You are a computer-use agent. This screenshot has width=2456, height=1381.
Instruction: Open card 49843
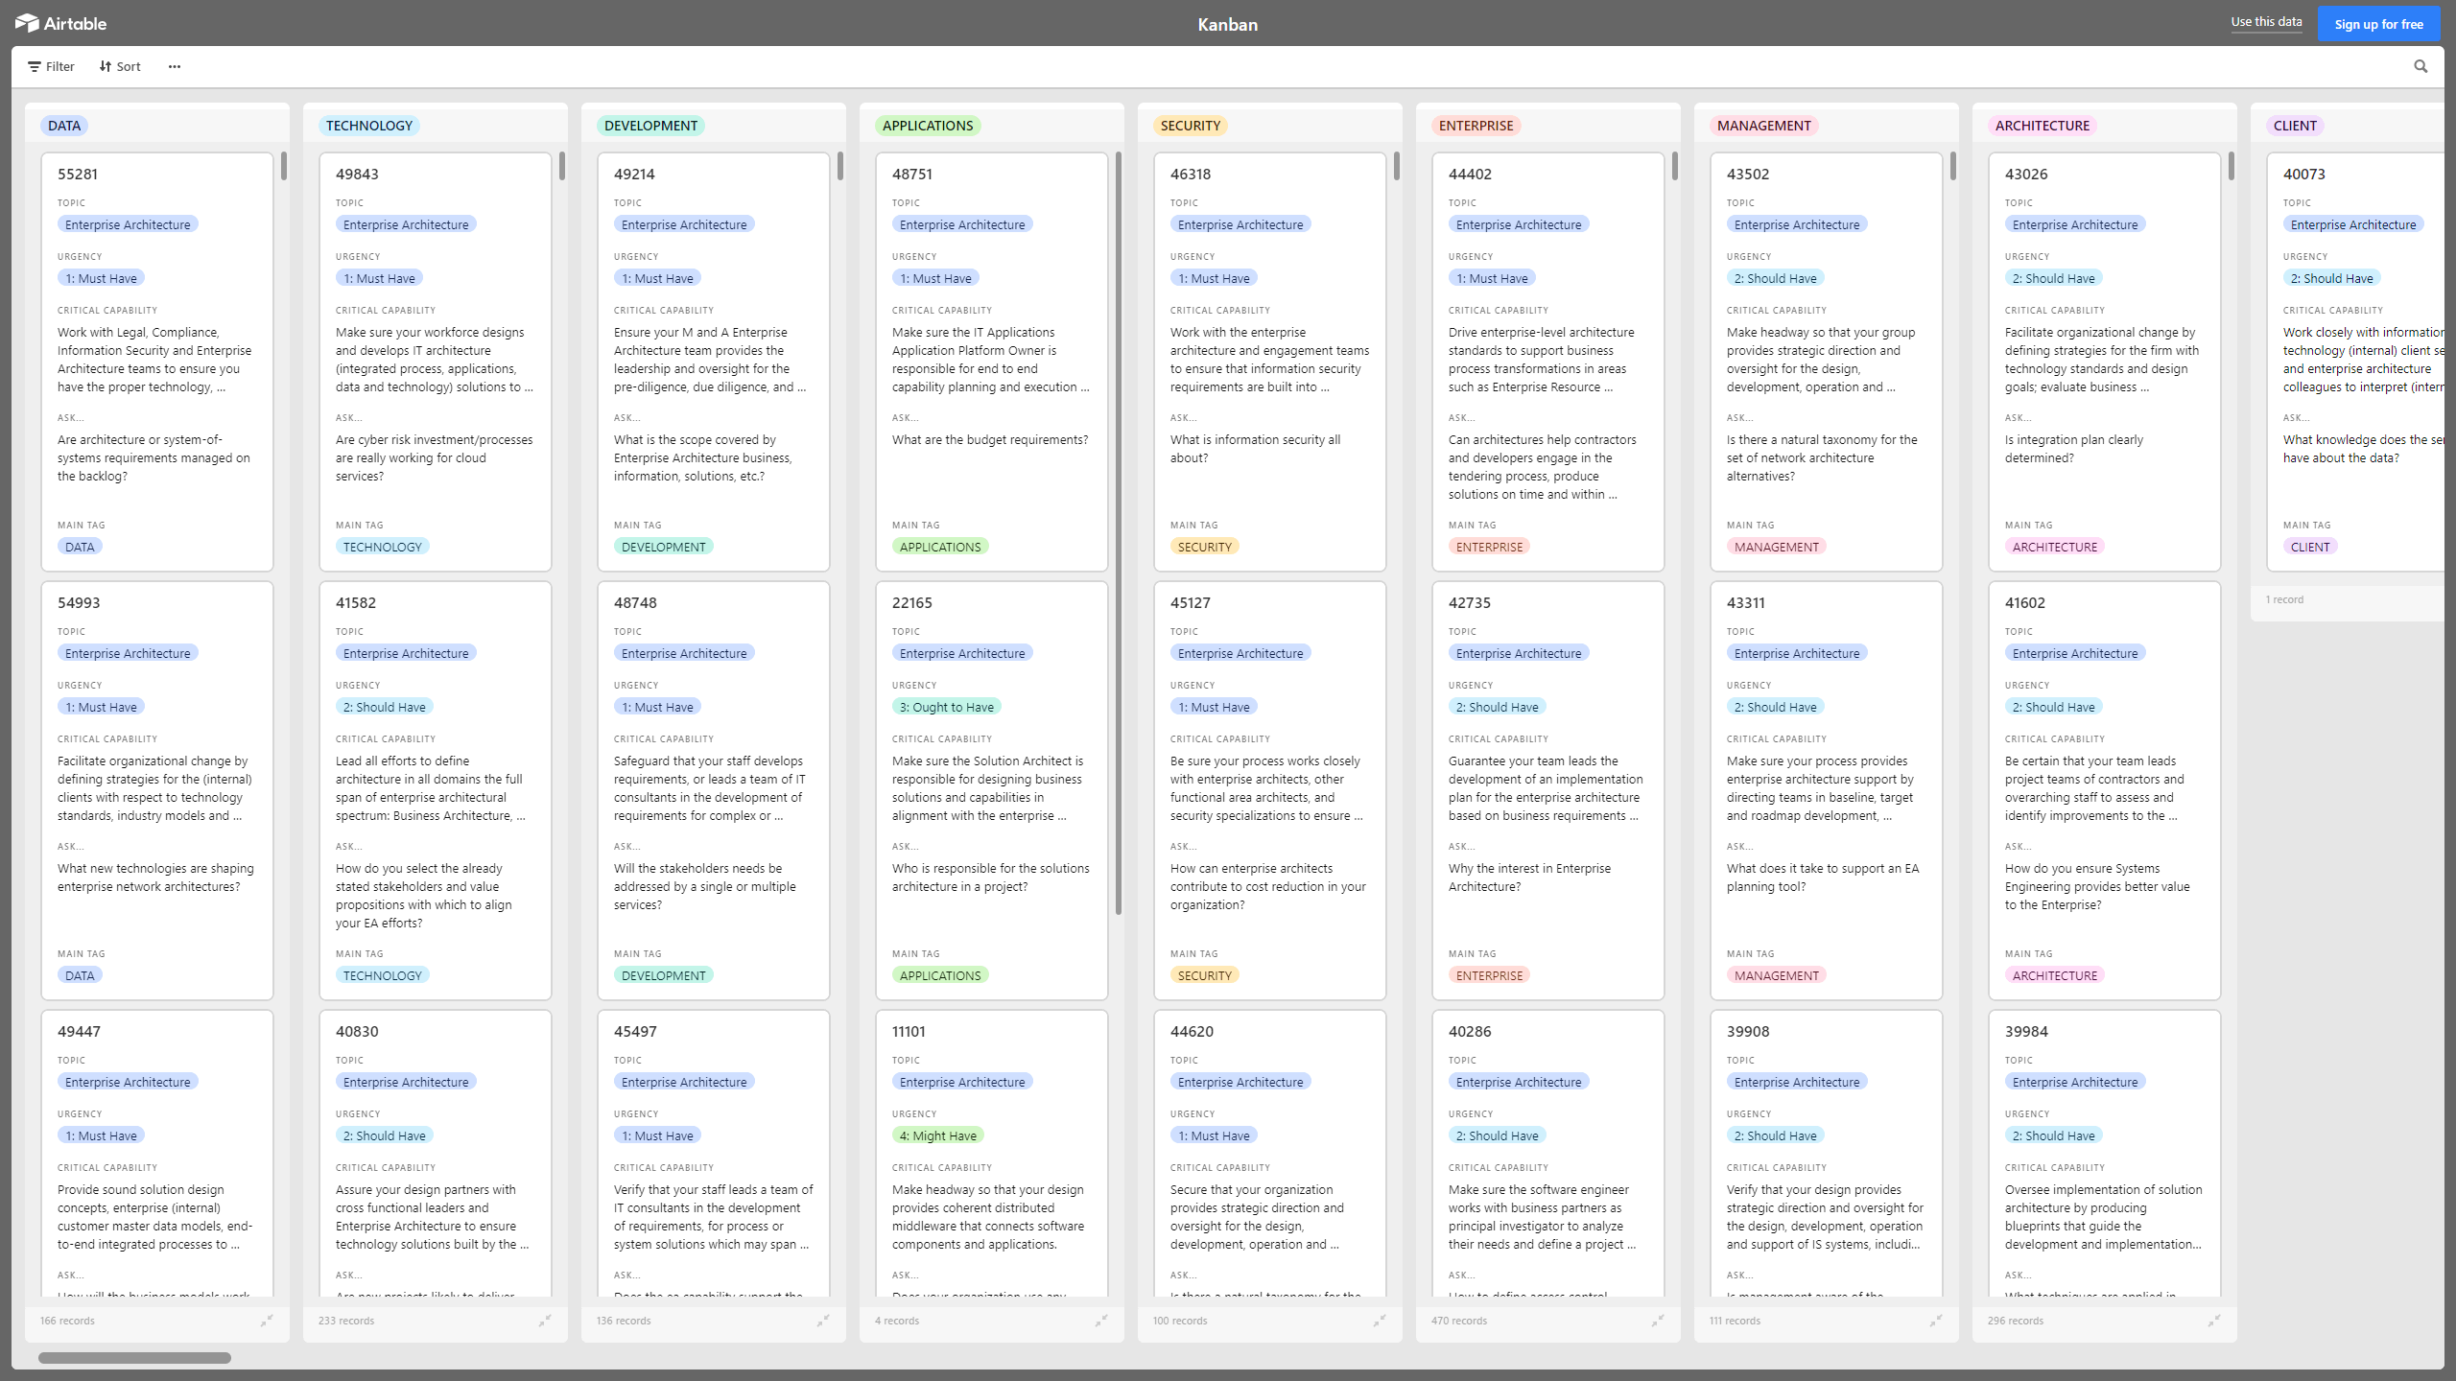click(x=436, y=362)
